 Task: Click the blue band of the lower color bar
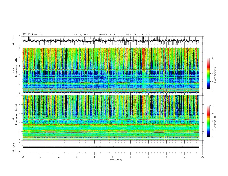click(x=208, y=131)
